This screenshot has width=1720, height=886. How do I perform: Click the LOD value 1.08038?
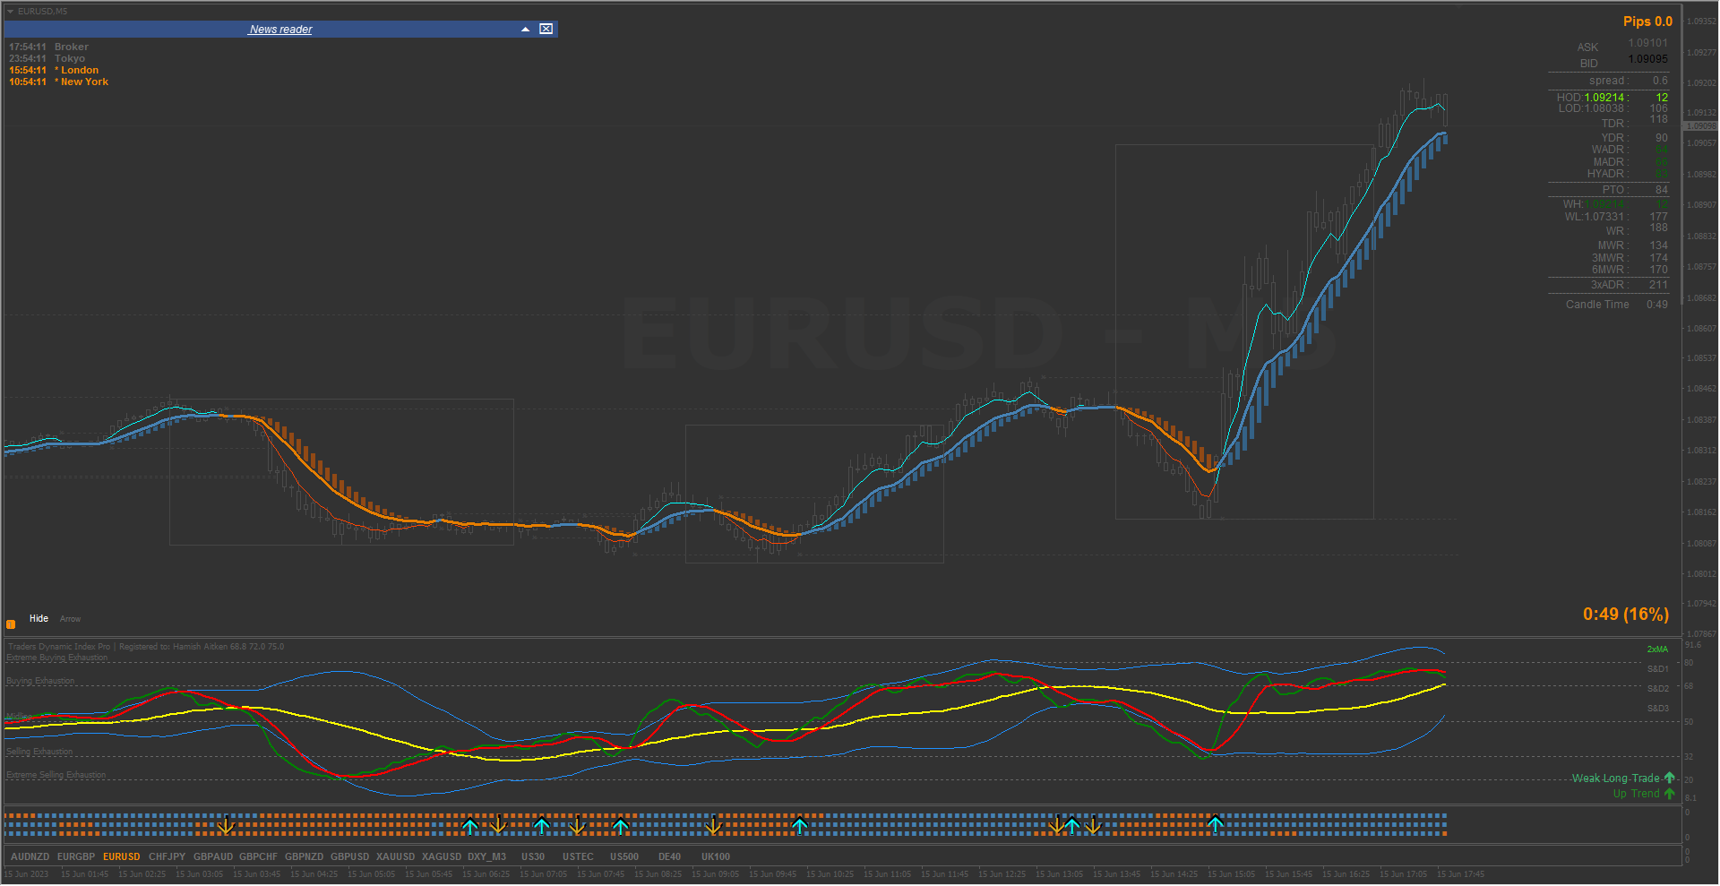pyautogui.click(x=1604, y=108)
